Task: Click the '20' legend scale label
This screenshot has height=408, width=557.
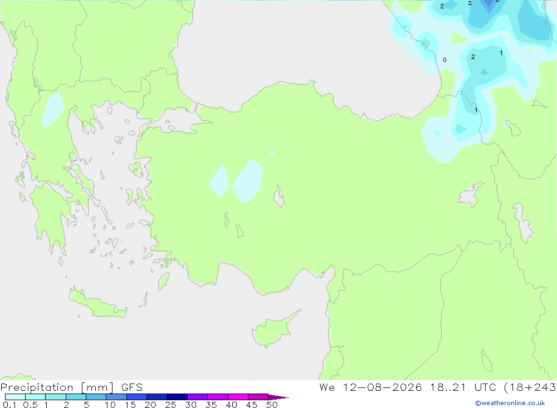Action: point(150,405)
